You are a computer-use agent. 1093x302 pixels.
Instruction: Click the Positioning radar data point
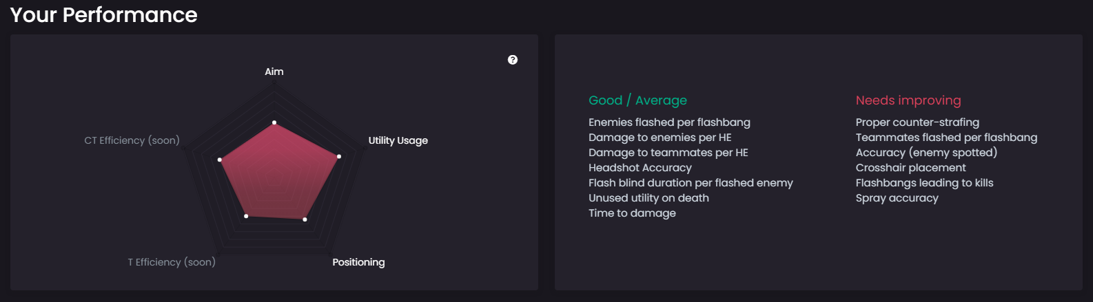305,219
